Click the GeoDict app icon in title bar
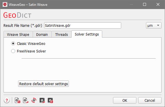Viewport: 165px width, 107px height. click(x=5, y=4)
